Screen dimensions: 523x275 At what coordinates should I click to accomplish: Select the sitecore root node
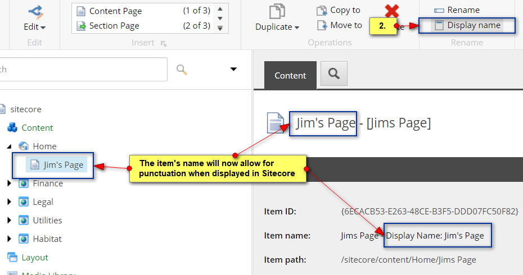(26, 109)
